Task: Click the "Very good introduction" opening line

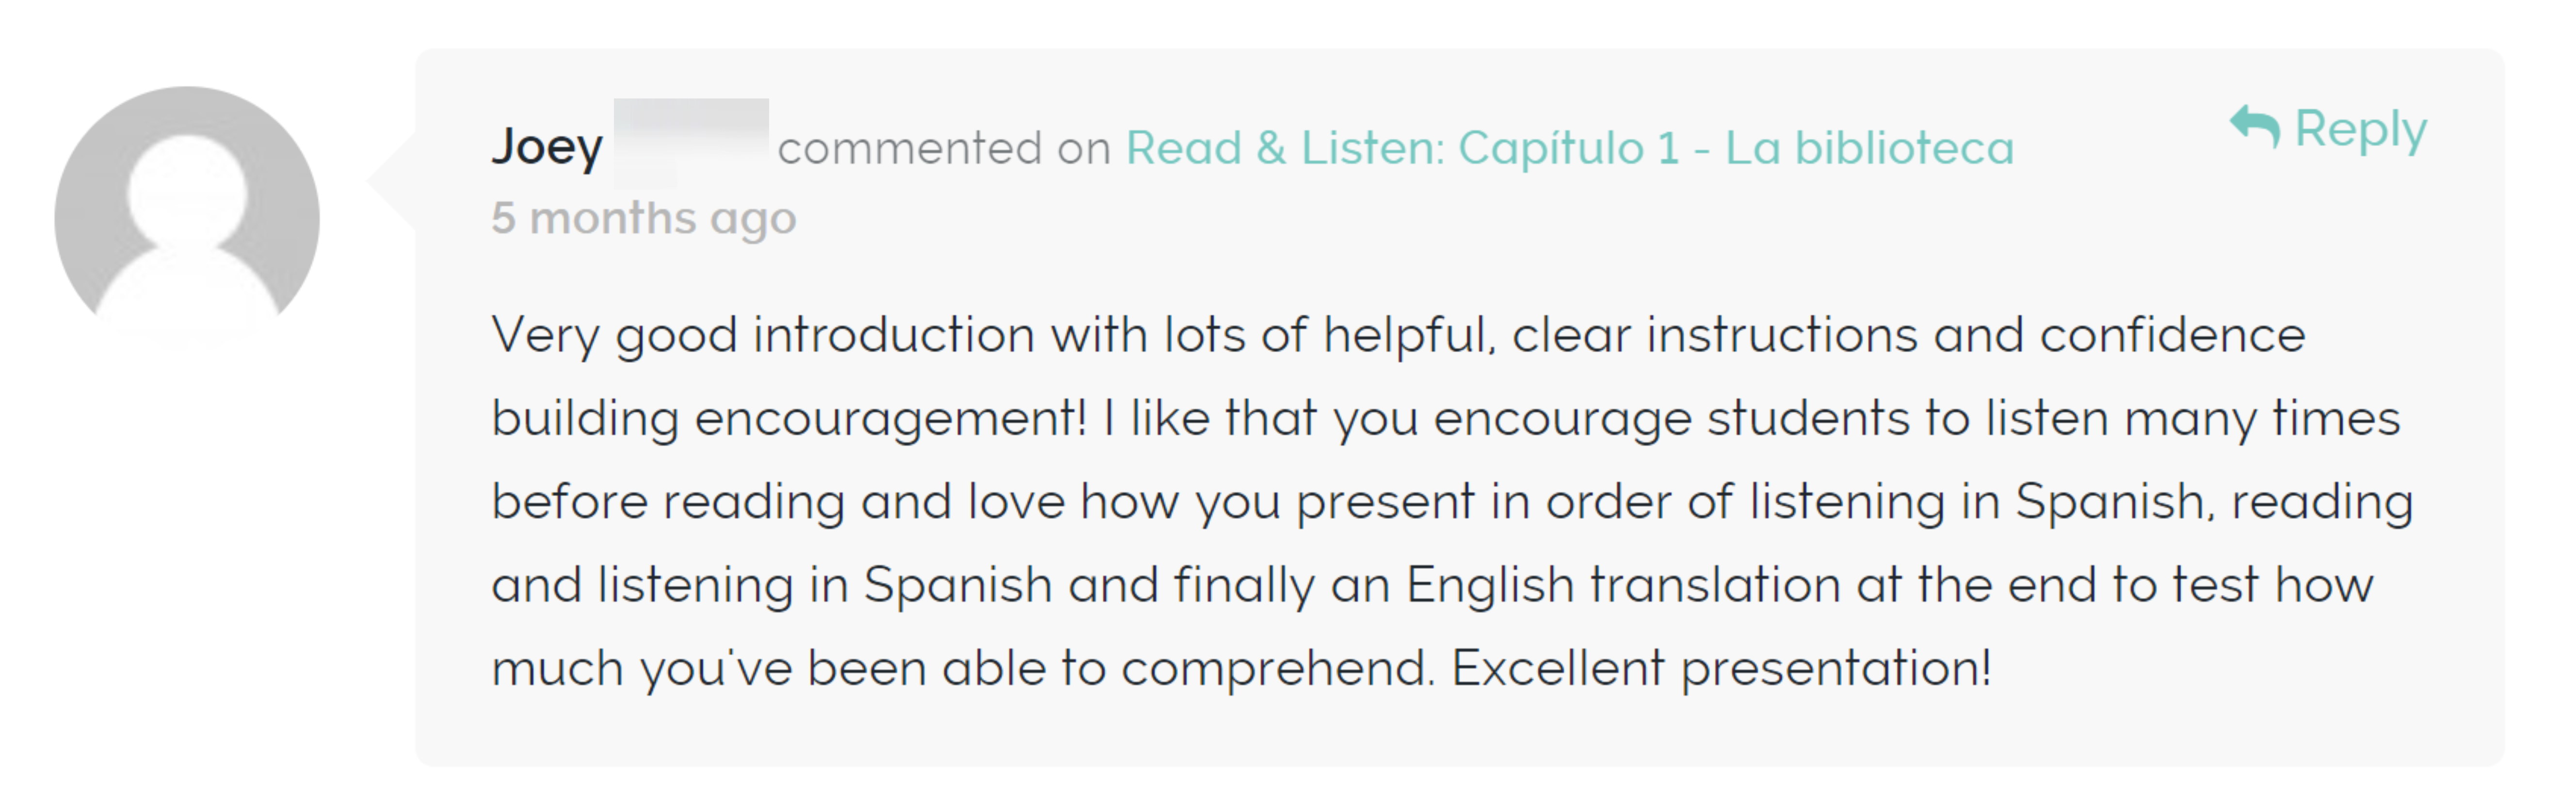Action: [x=763, y=335]
